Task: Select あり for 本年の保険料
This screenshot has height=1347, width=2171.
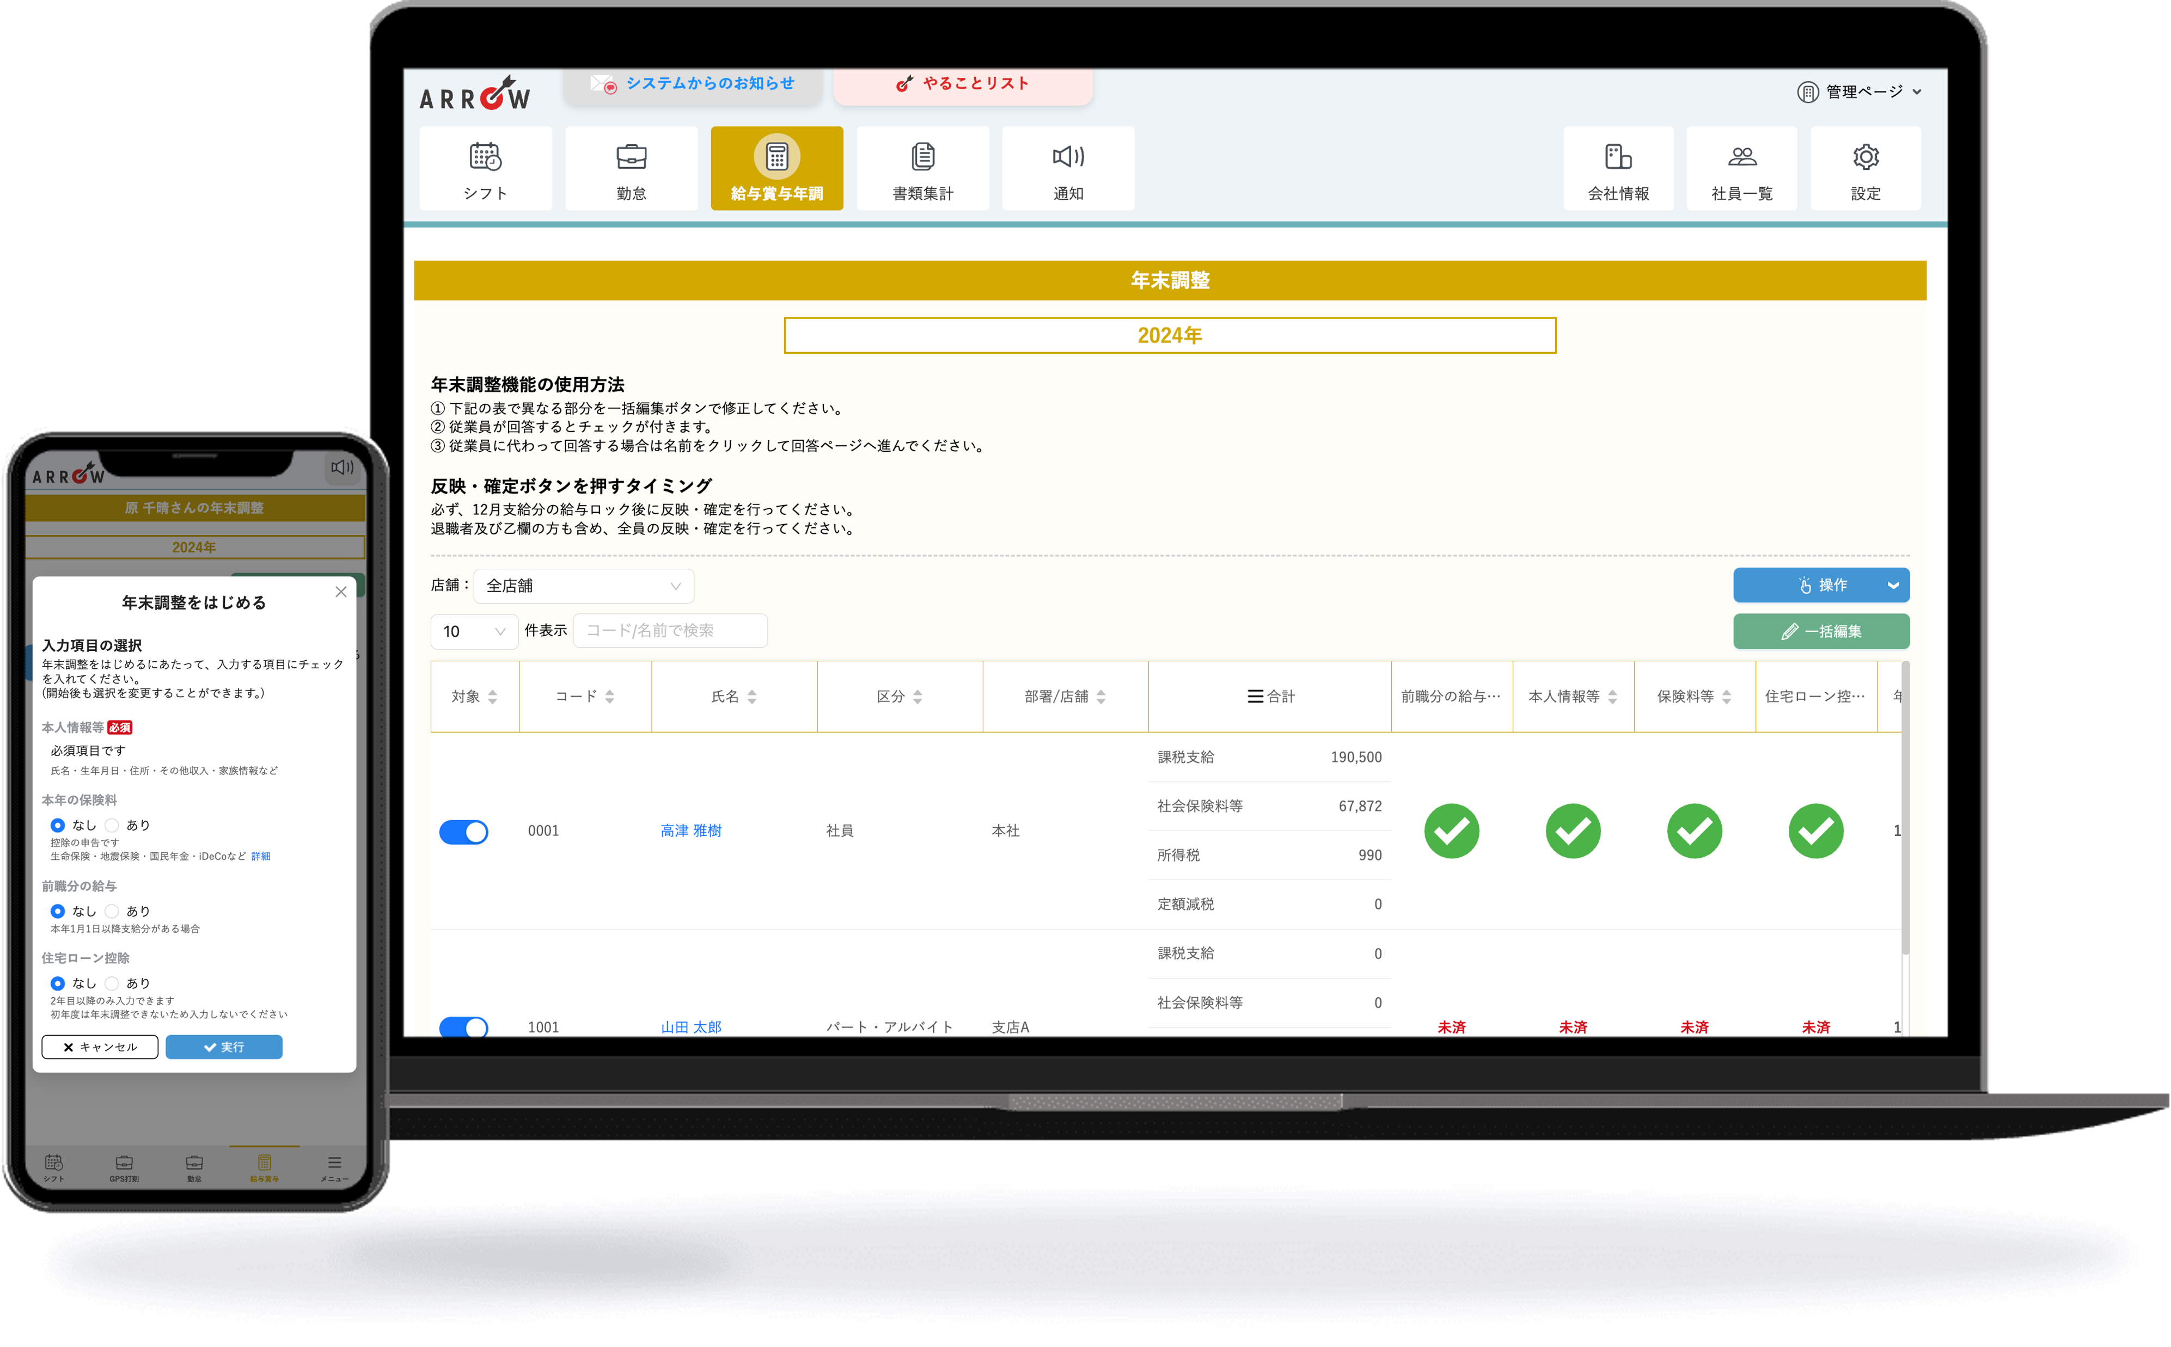Action: 112,825
